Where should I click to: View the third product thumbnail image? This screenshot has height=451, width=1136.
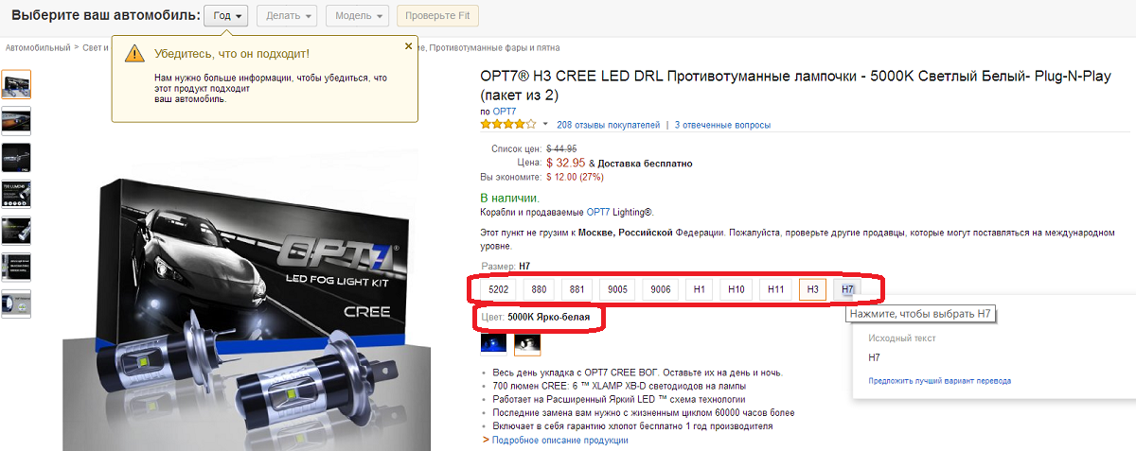(16, 157)
